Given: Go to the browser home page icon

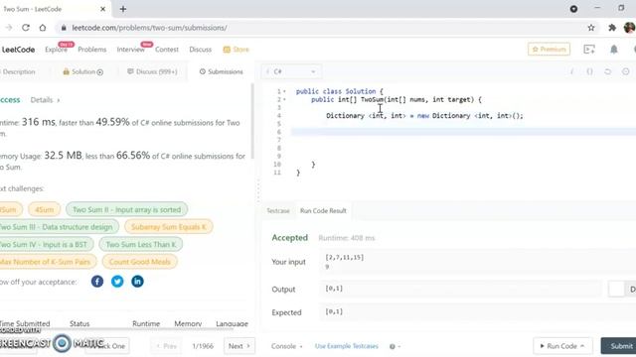Looking at the screenshot, I should click(43, 28).
